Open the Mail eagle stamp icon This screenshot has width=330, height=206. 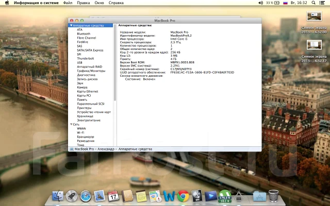click(x=100, y=196)
